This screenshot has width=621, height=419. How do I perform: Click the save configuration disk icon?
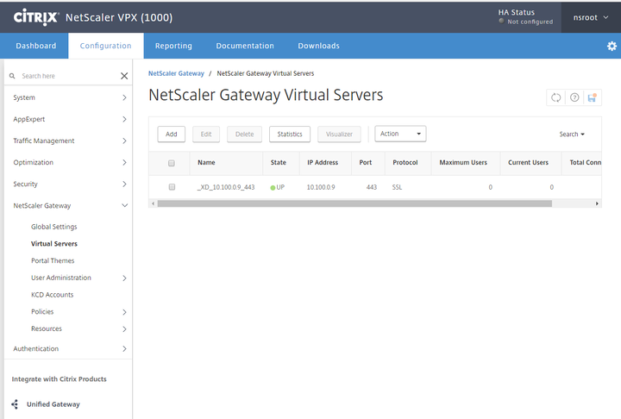592,97
